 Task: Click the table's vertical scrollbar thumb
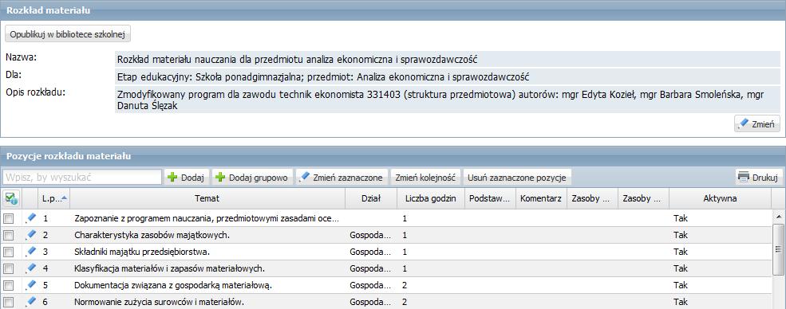pyautogui.click(x=778, y=249)
